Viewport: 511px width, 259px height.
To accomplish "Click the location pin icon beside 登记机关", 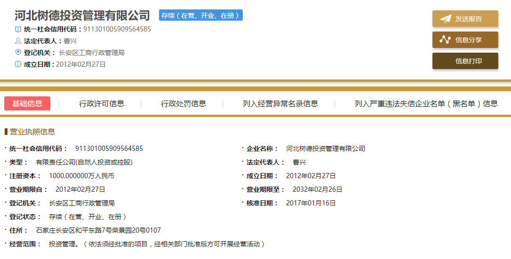I will point(18,53).
